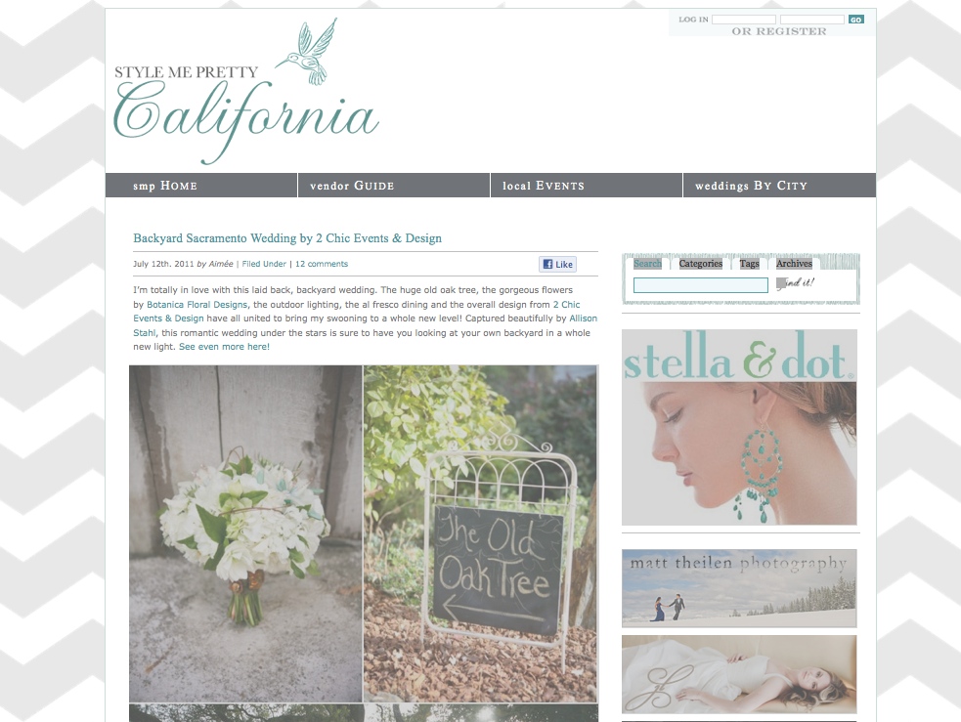Click into the sidebar search input field
This screenshot has height=722, width=961.
pyautogui.click(x=701, y=285)
